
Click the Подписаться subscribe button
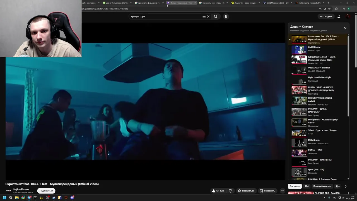coord(46,191)
